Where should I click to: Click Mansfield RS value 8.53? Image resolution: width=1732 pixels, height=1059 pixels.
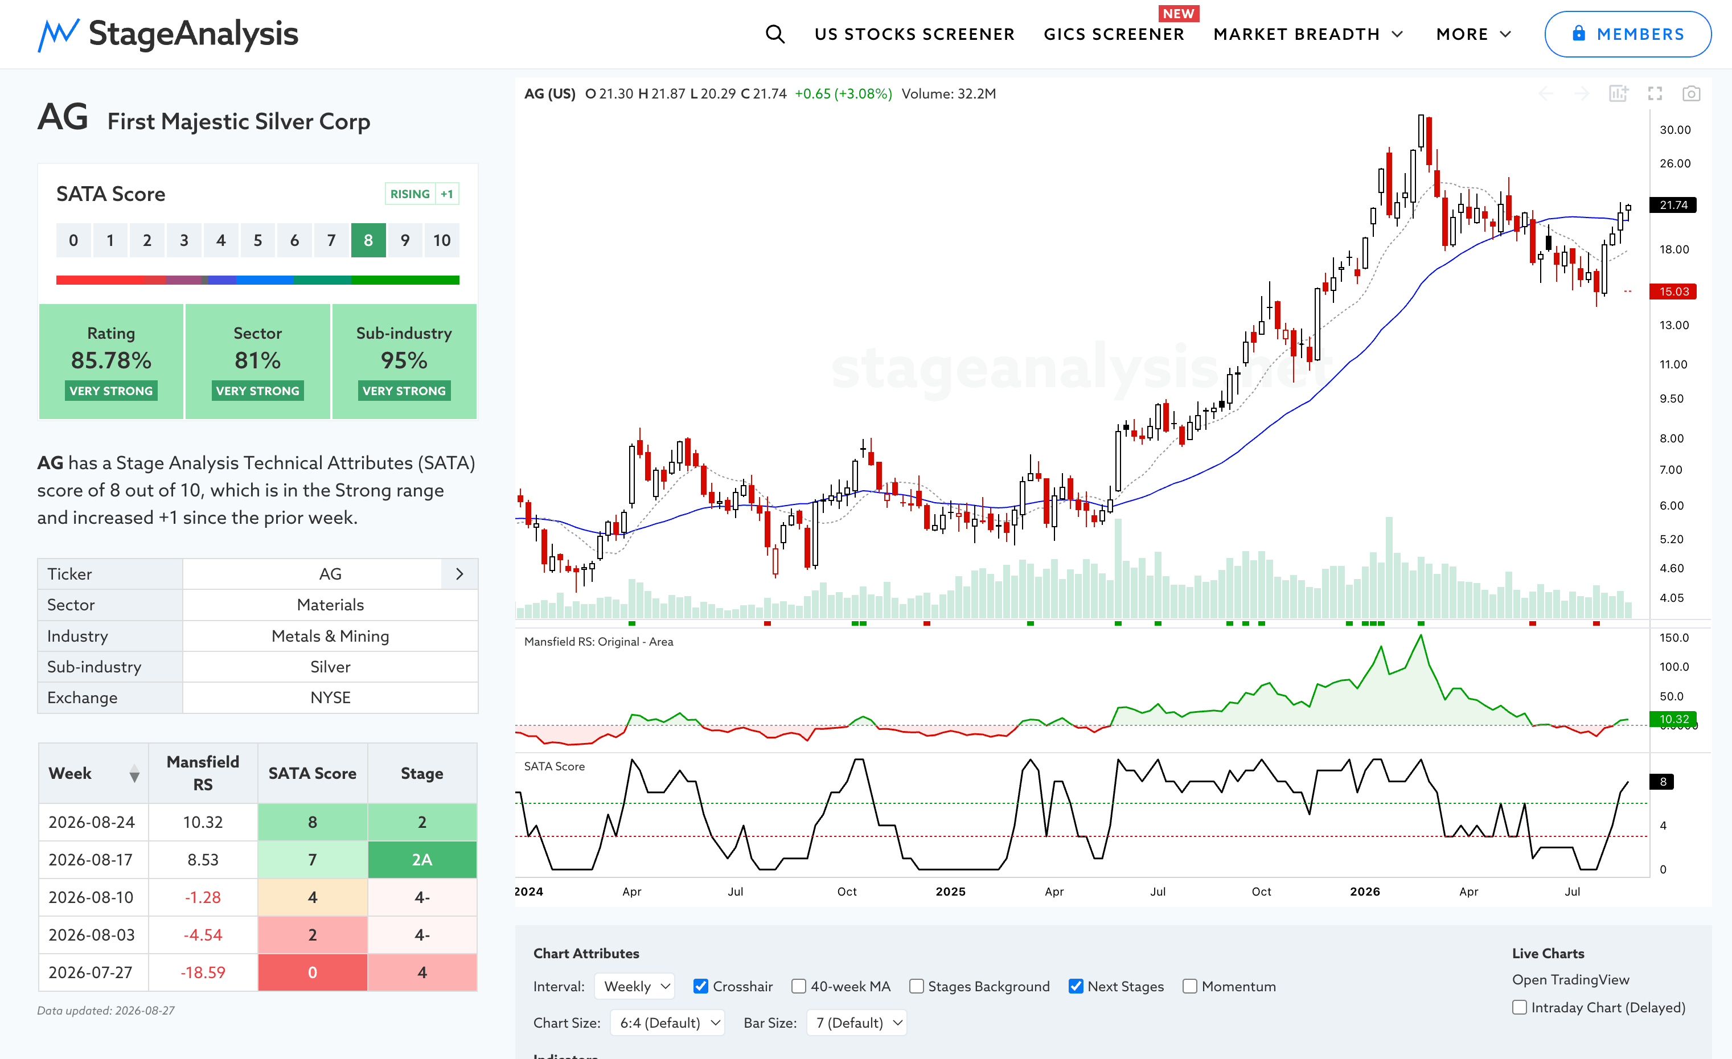coord(203,859)
